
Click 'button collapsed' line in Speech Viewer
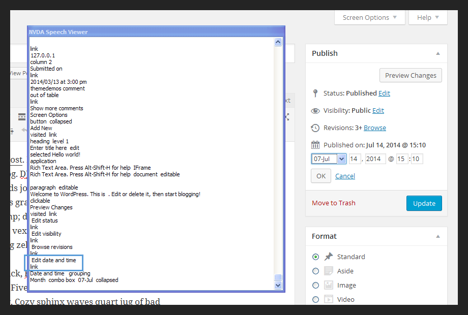pyautogui.click(x=51, y=121)
